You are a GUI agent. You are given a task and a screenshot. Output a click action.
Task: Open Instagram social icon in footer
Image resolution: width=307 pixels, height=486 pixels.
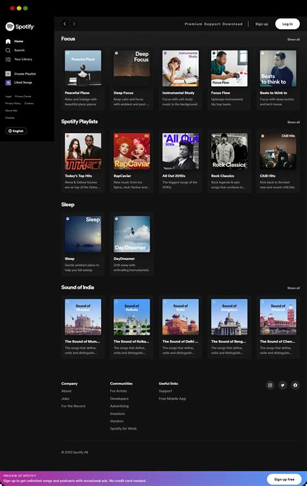(x=270, y=385)
